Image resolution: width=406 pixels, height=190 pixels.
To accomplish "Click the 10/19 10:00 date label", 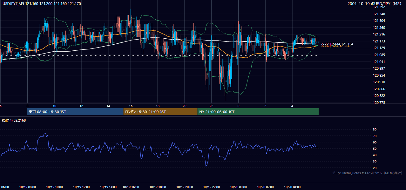I will tap(55, 187).
